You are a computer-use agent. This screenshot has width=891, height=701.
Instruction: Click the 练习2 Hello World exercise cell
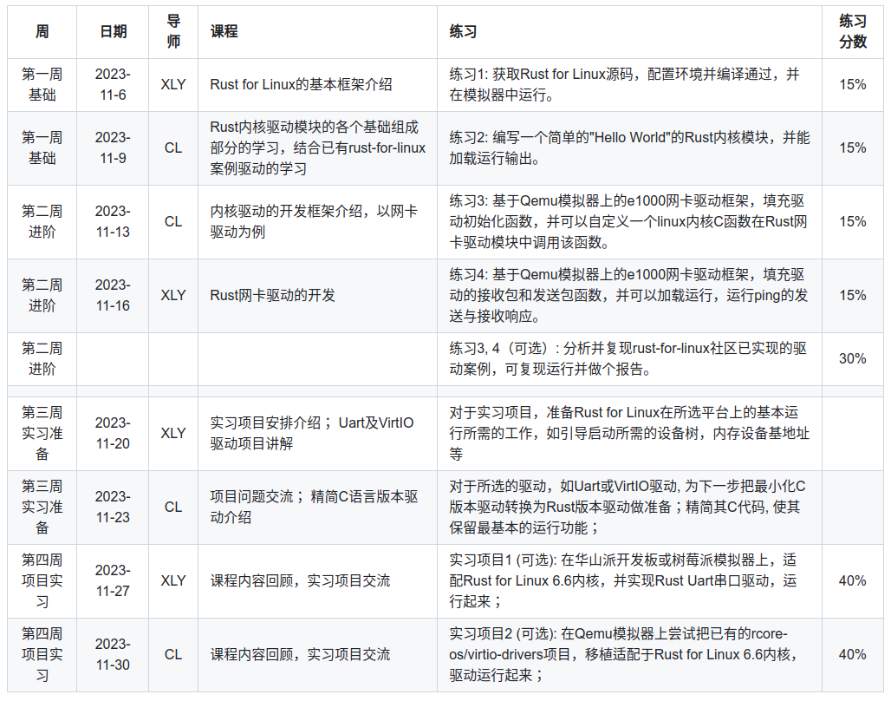tap(629, 148)
